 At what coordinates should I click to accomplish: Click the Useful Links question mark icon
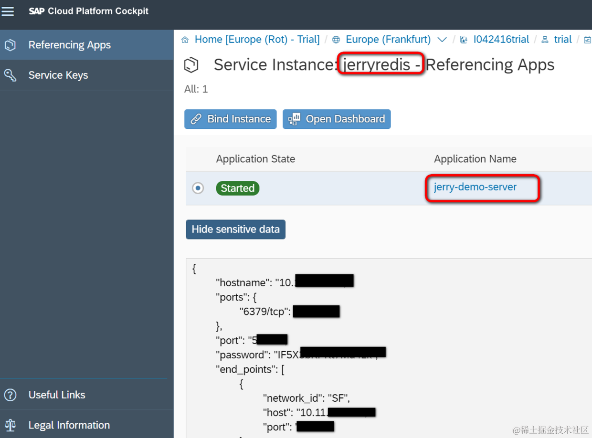coord(10,395)
